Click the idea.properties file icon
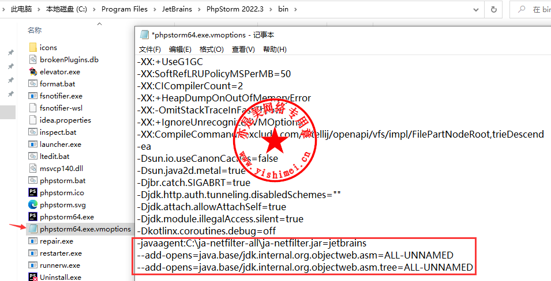This screenshot has height=281, width=551. (x=33, y=120)
